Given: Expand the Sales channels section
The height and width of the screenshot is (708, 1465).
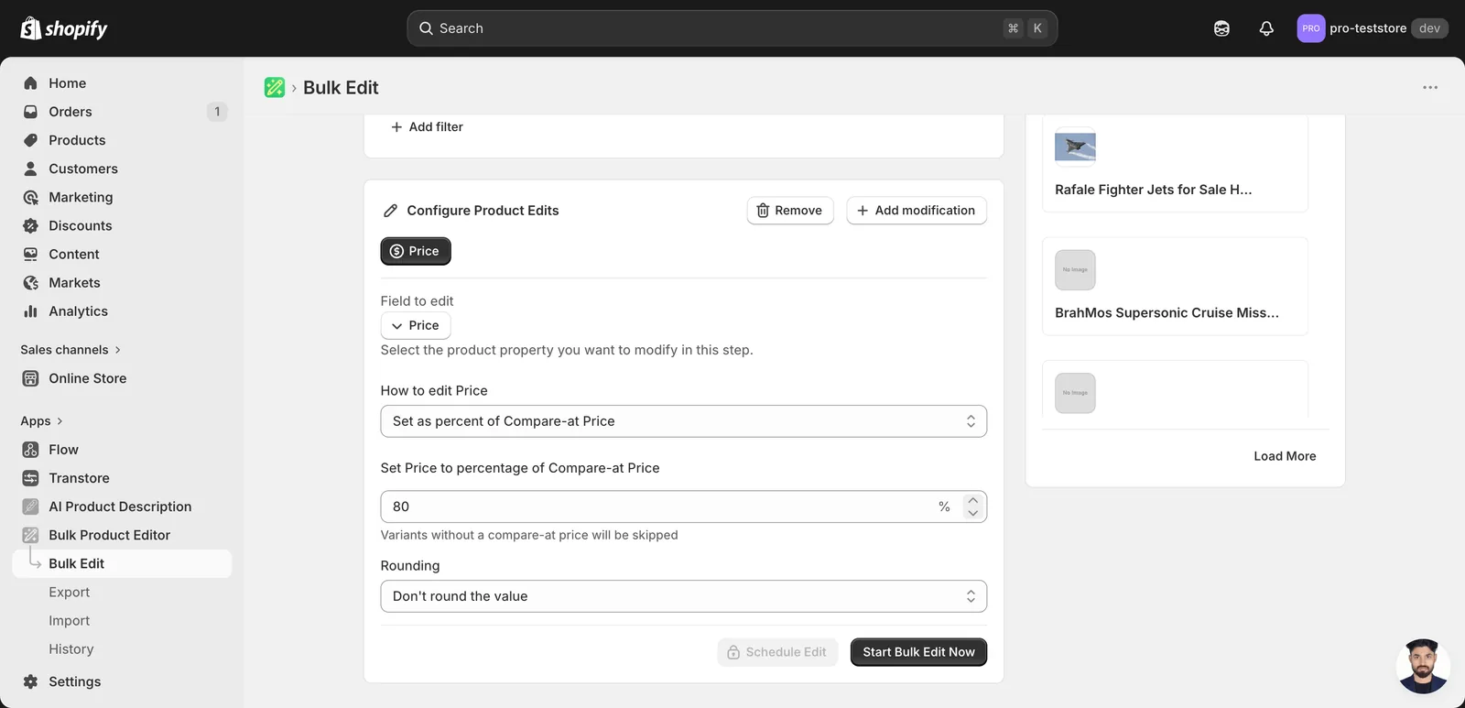Looking at the screenshot, I should 71,350.
